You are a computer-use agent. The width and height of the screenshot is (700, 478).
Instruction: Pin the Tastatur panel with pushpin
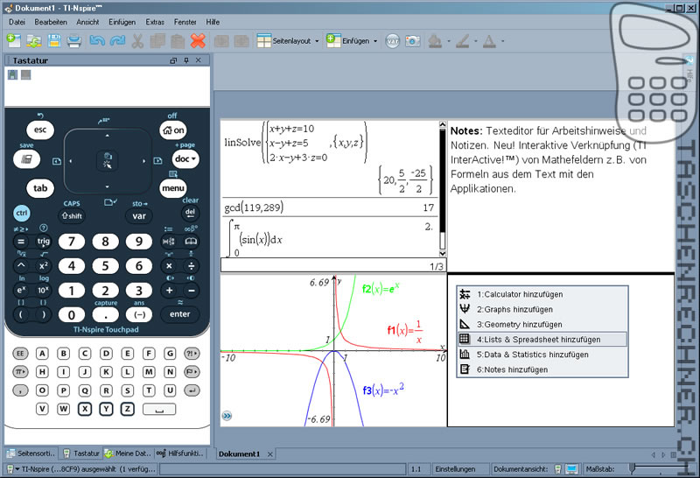click(186, 60)
